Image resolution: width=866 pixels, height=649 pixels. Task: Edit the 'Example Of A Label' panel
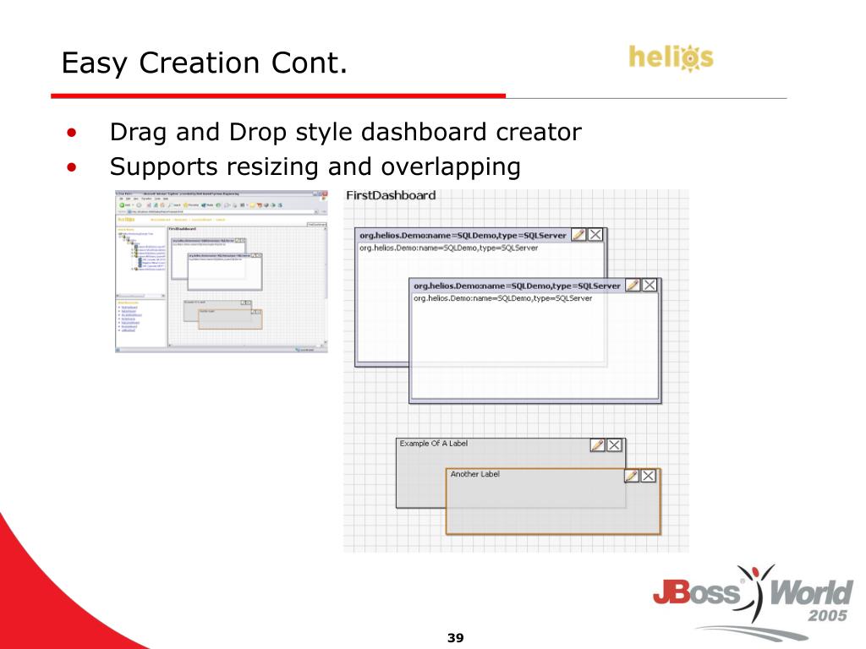pos(597,444)
